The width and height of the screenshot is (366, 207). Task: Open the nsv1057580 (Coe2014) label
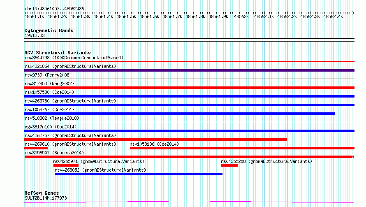(x=49, y=92)
